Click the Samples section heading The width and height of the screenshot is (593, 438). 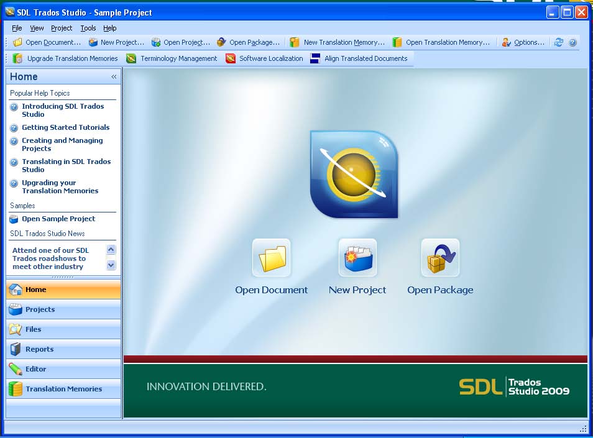click(x=22, y=206)
